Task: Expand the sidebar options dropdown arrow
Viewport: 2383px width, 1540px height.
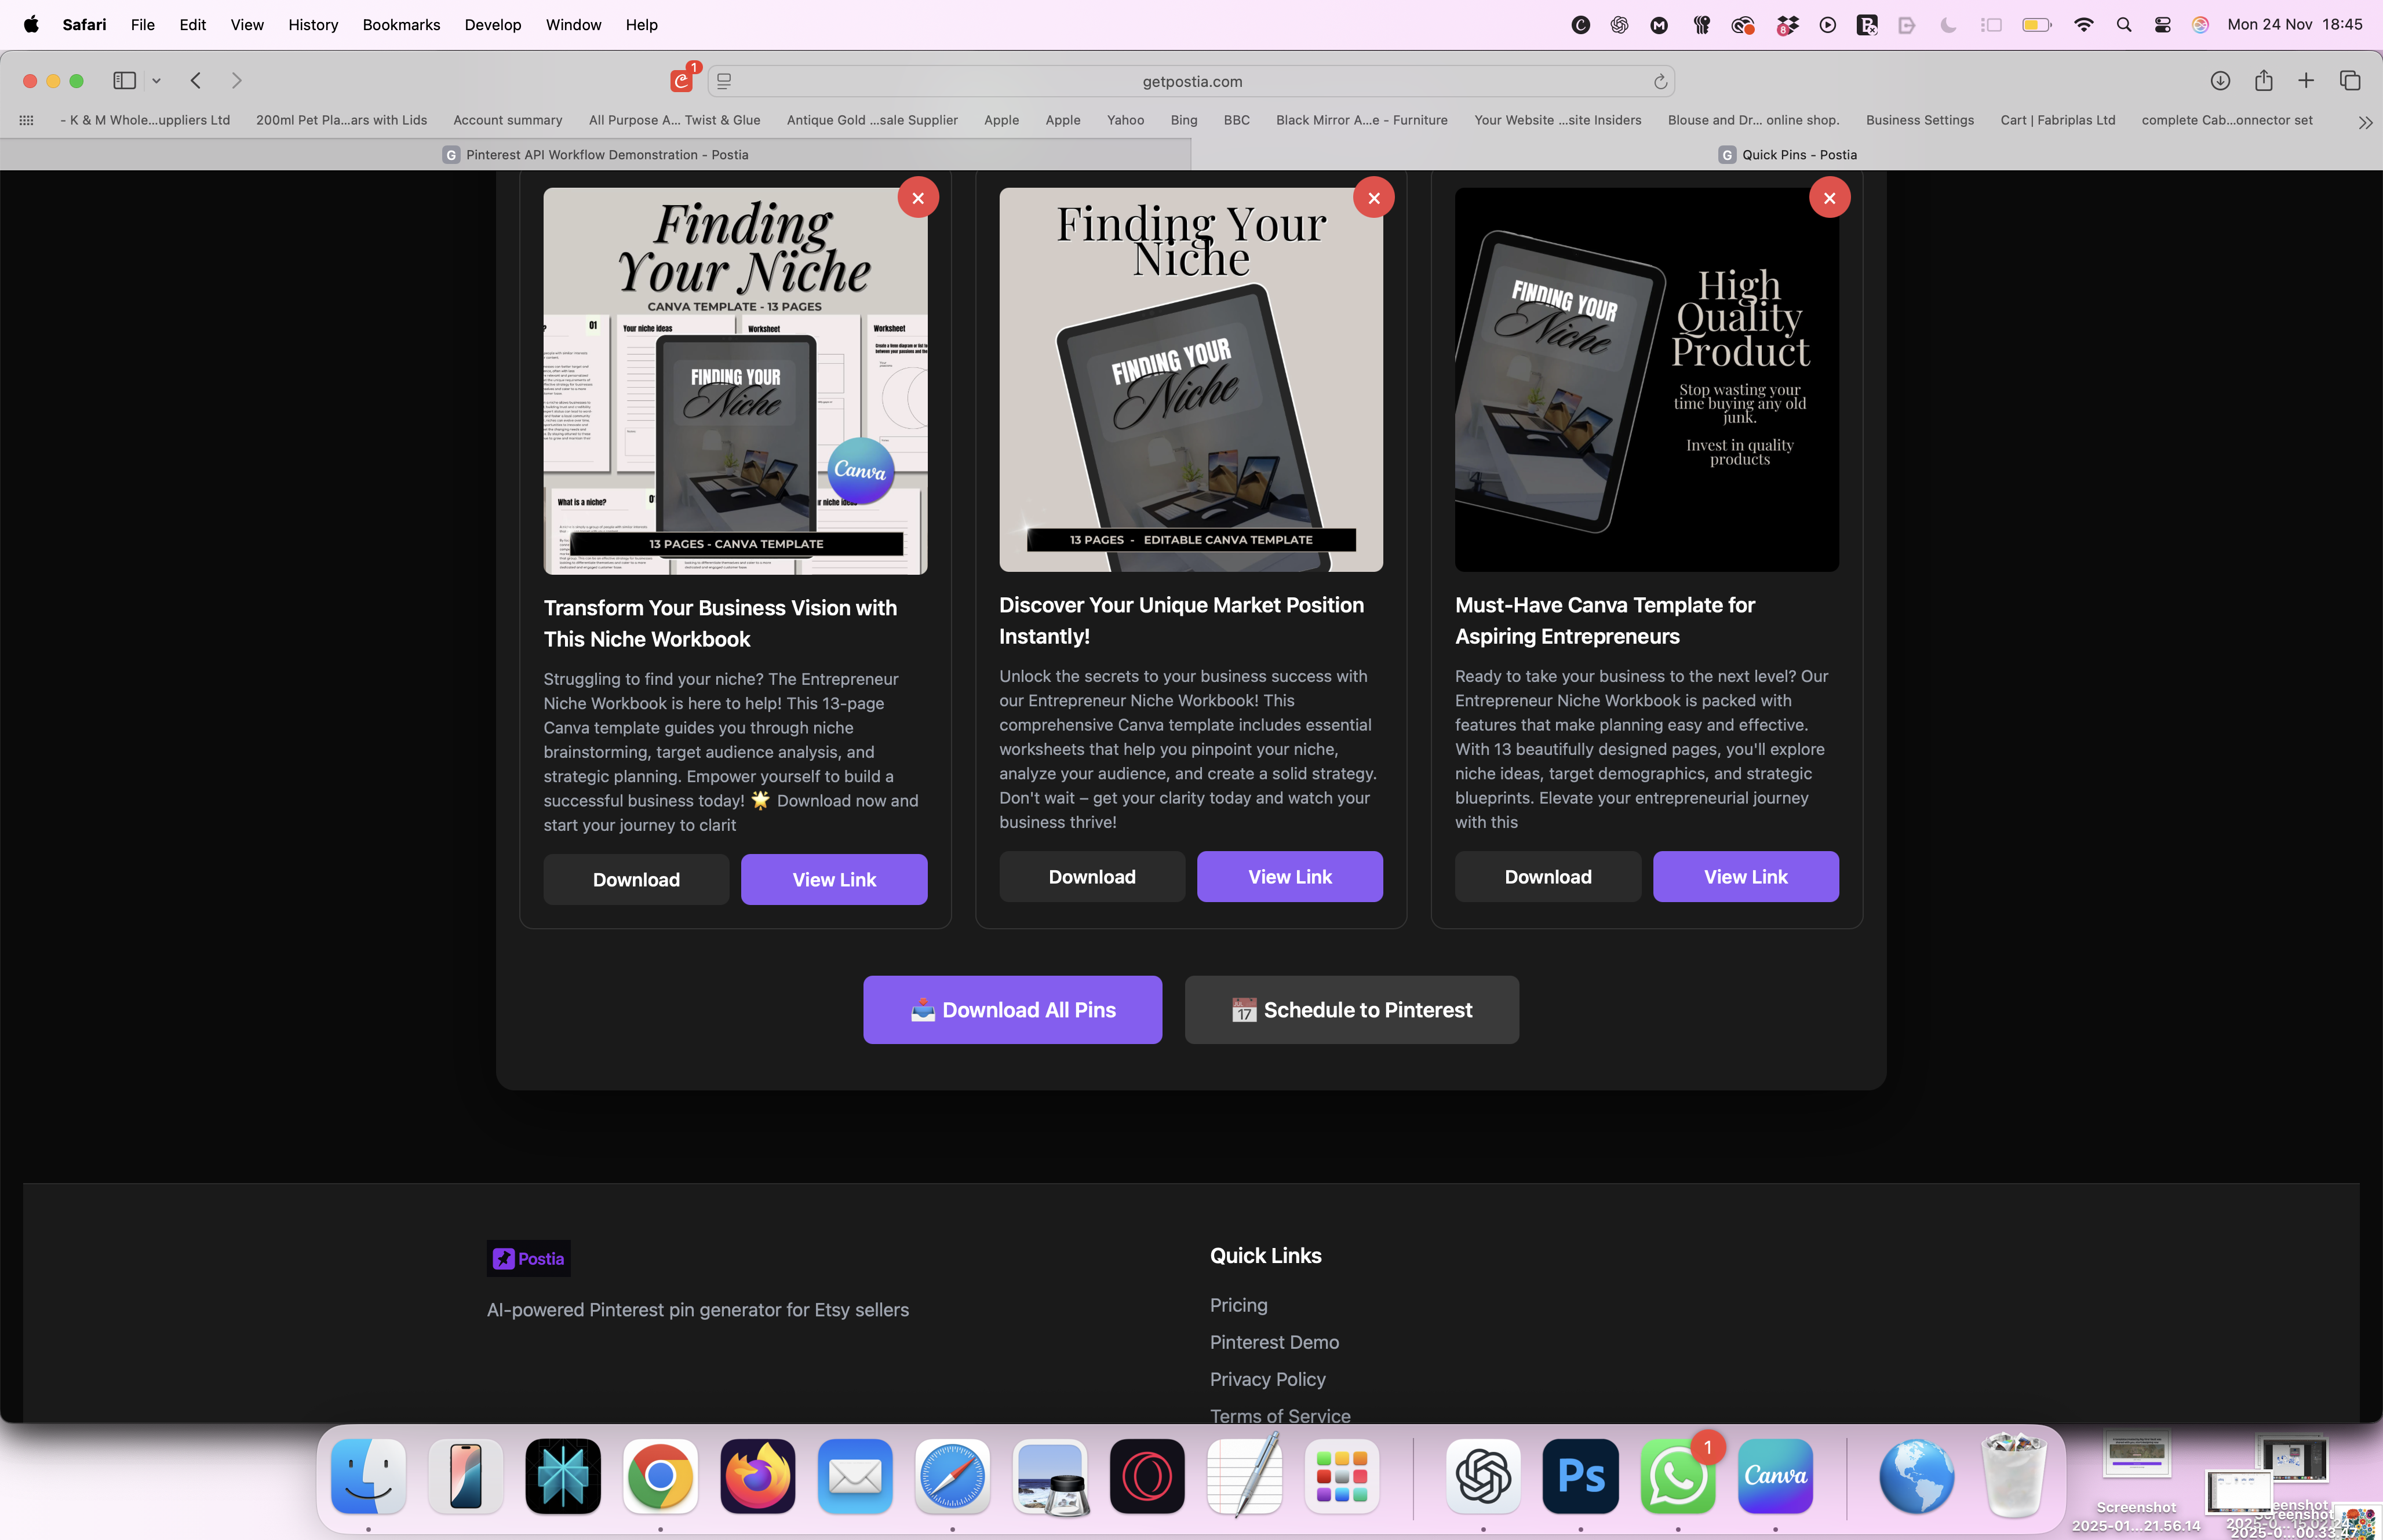Action: 157,81
